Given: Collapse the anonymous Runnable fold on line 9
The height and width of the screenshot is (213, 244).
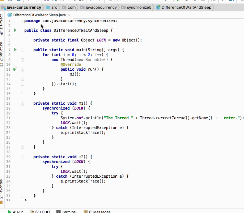Looking at the screenshot, I should (22, 60).
